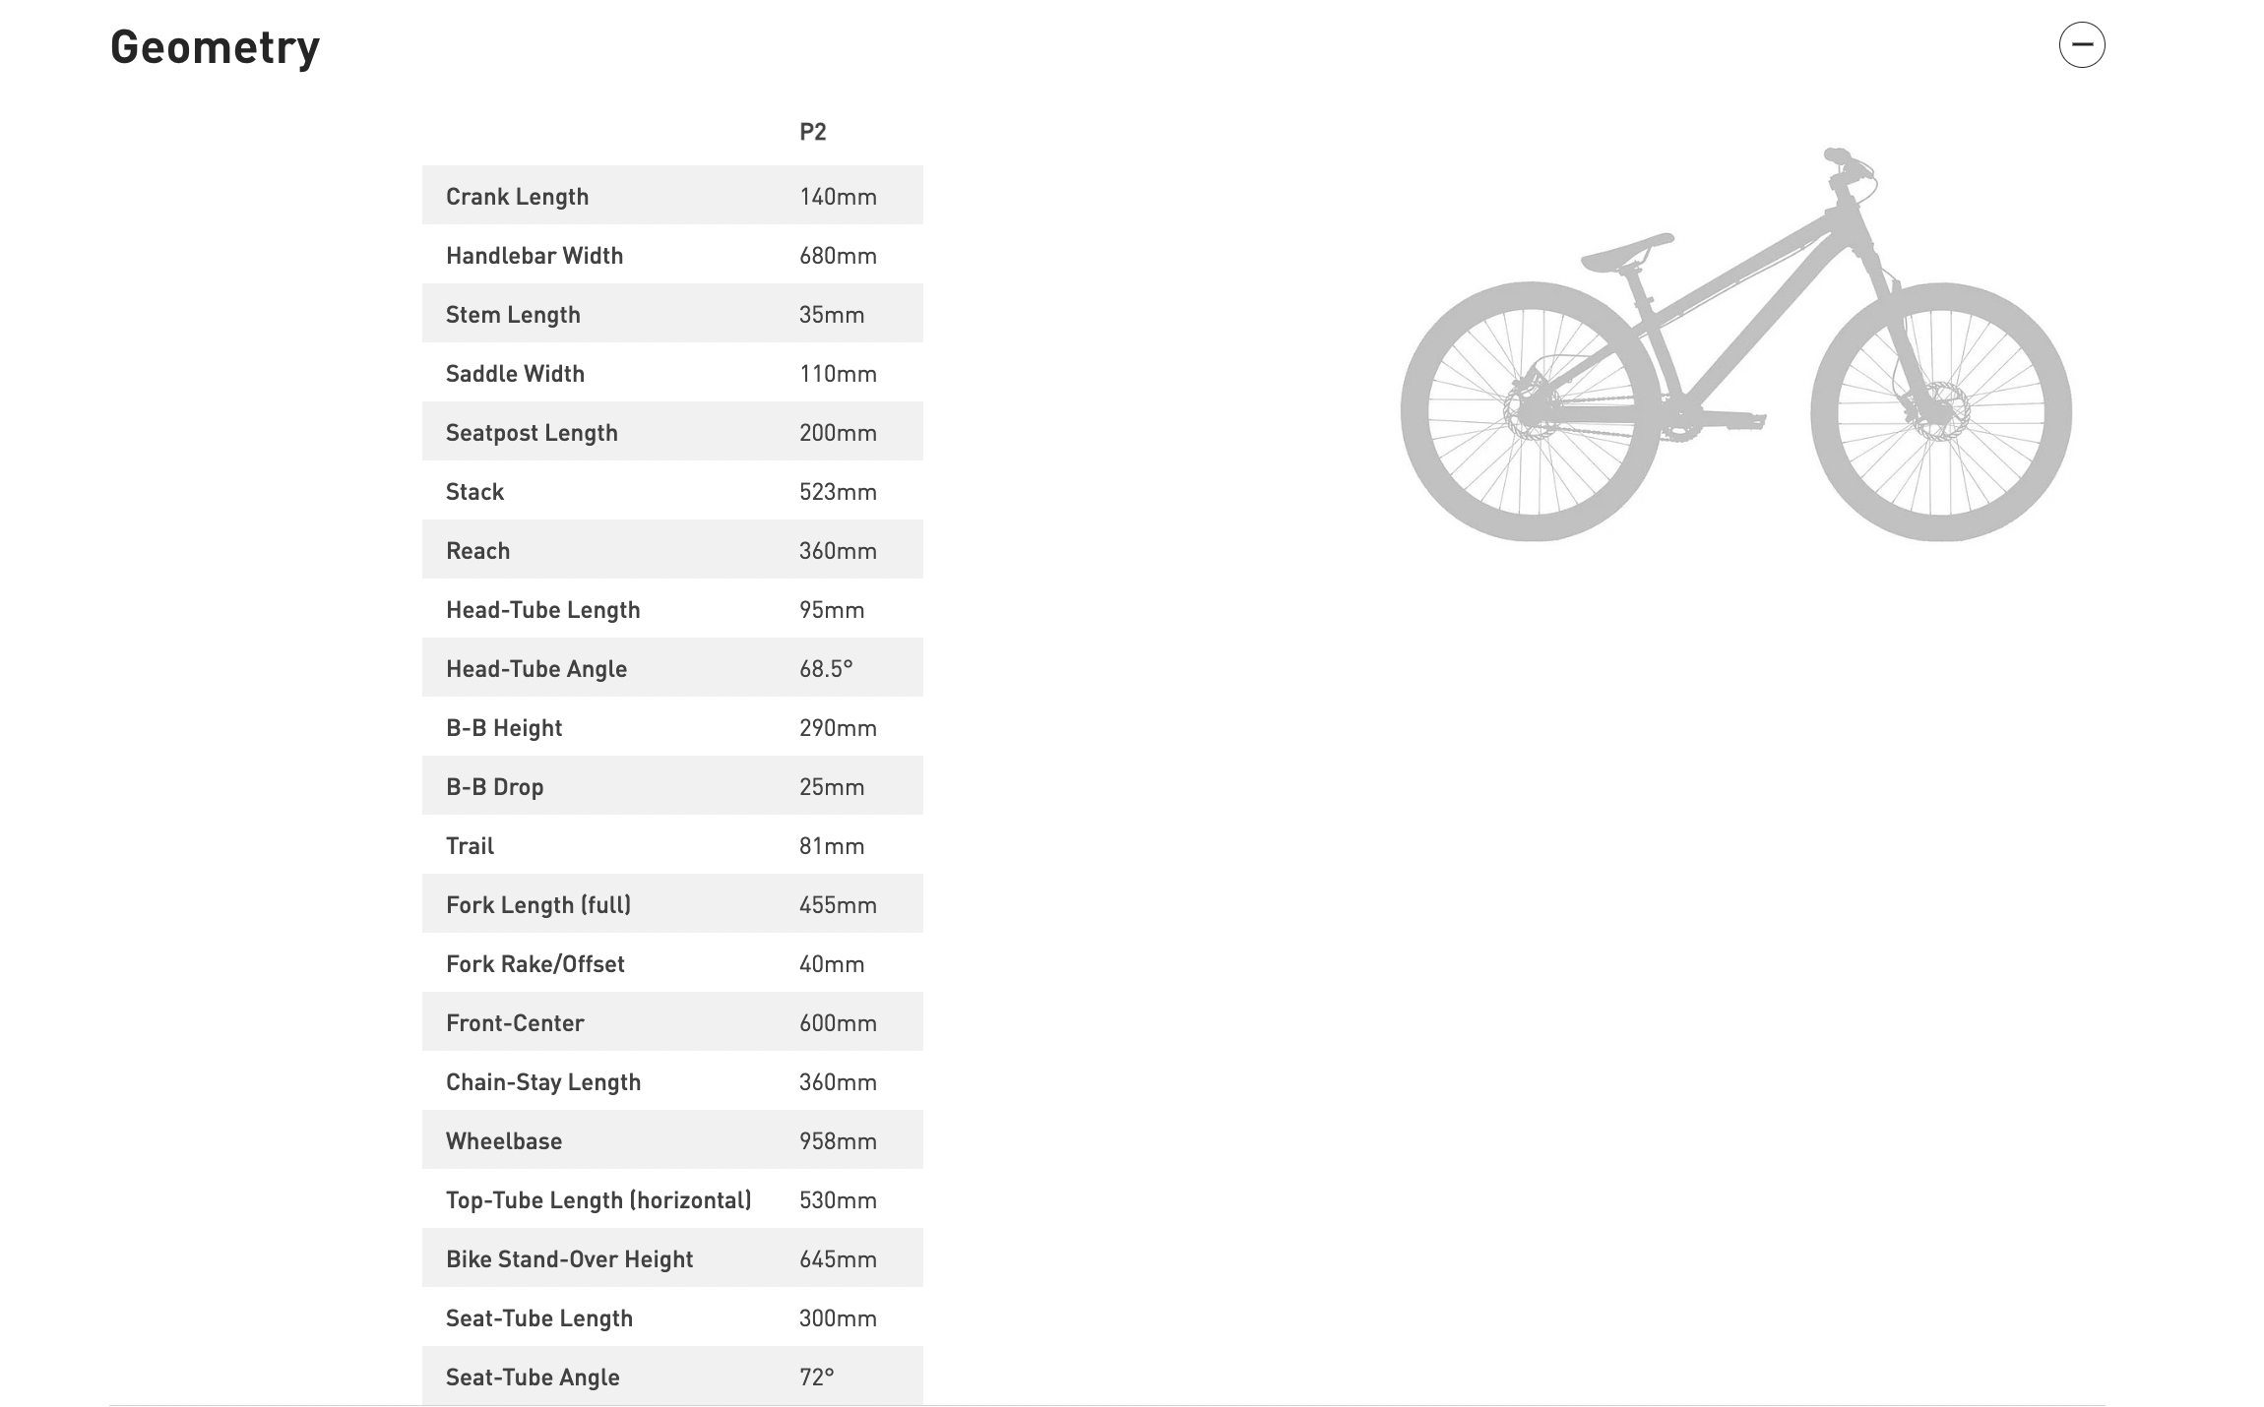Click the Stack measurement 523mm
This screenshot has width=2264, height=1407.
[835, 490]
